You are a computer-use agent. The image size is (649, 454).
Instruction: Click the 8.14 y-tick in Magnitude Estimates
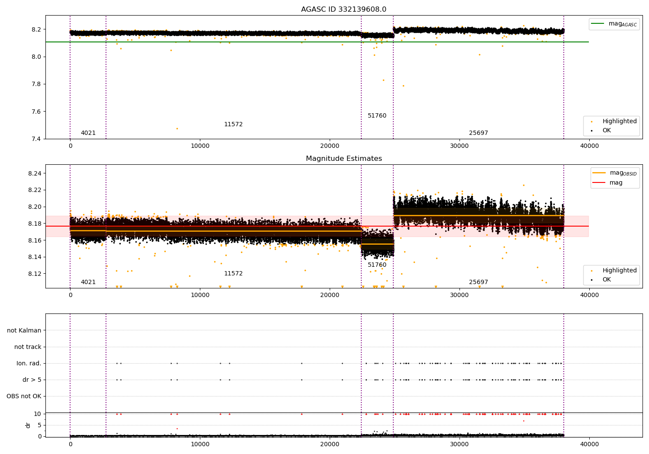coord(35,257)
